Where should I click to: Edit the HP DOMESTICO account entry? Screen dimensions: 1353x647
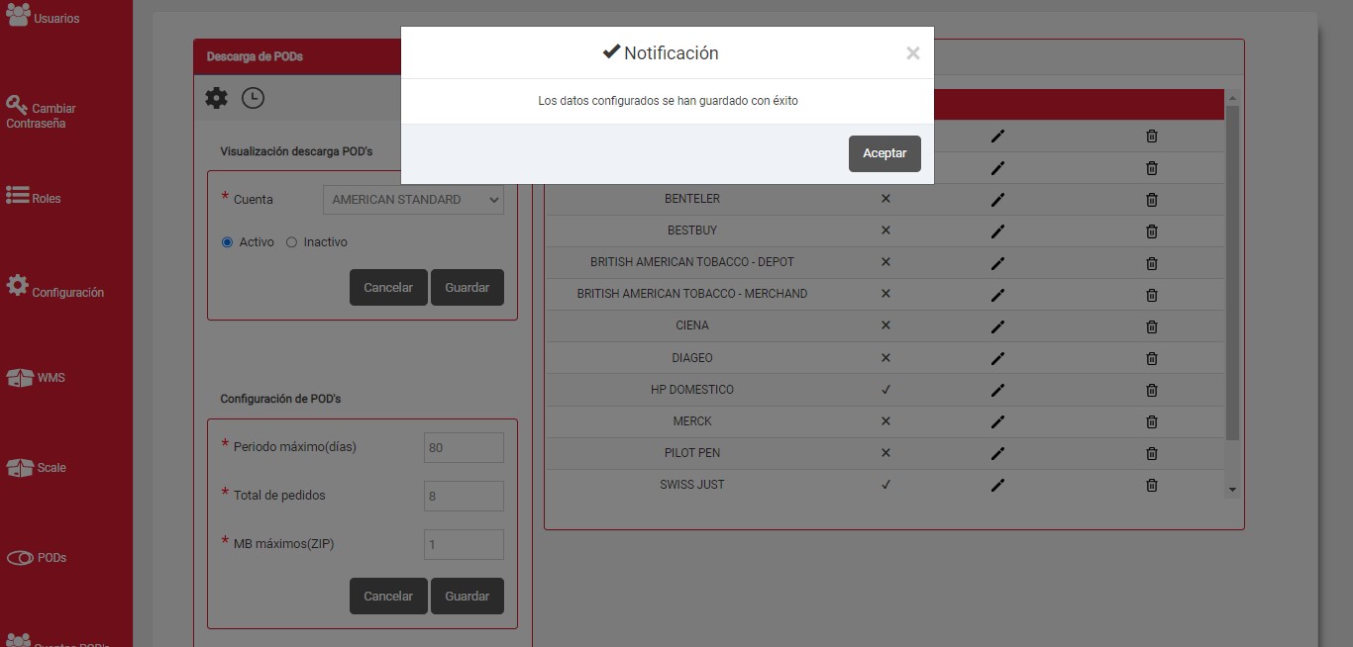(x=997, y=390)
